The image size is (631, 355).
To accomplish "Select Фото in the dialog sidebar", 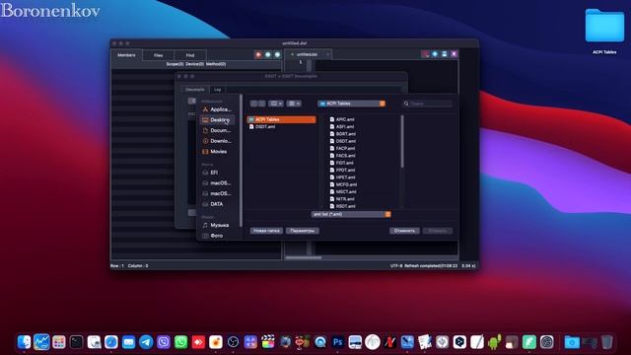I will [x=217, y=236].
